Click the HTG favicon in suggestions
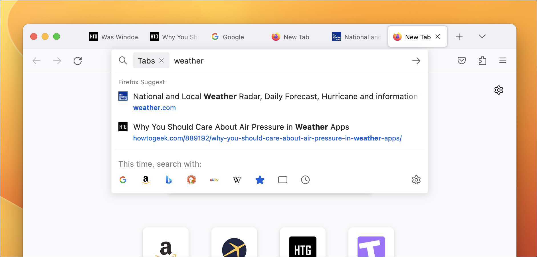This screenshot has width=537, height=257. [x=123, y=127]
